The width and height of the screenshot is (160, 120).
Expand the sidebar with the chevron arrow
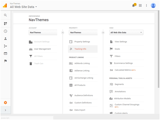point(6,110)
